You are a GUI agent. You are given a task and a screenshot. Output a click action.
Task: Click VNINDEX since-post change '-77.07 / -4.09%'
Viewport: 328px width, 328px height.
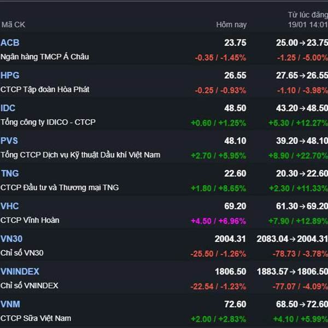click(300, 286)
